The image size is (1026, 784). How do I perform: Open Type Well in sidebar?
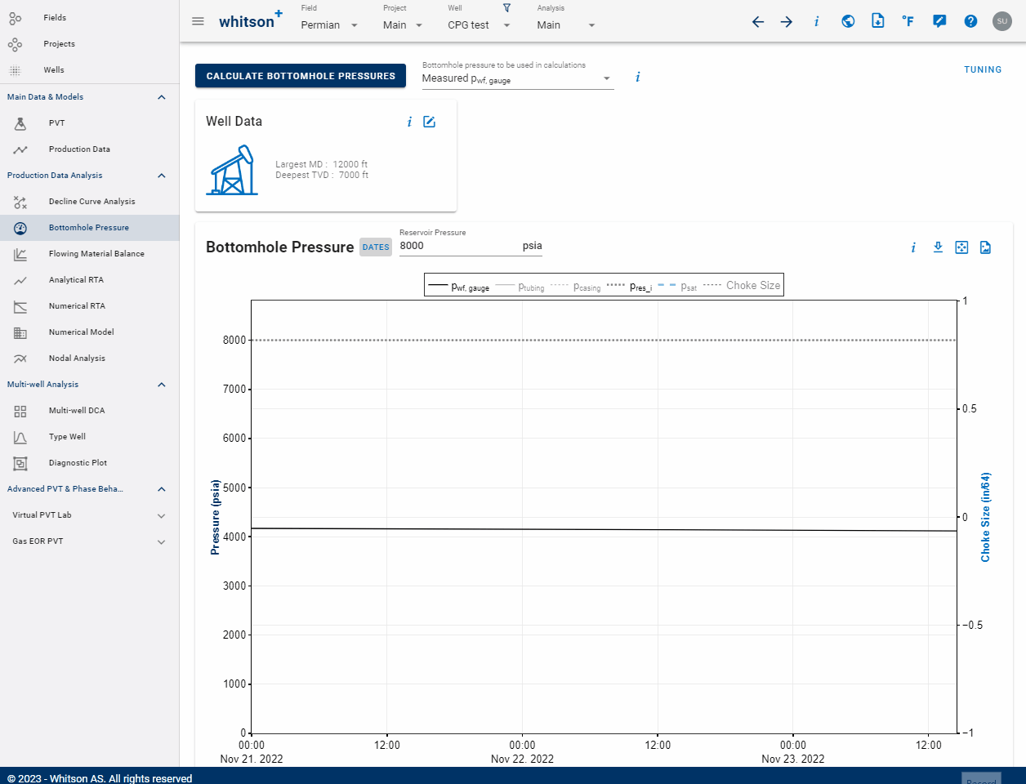(89, 437)
